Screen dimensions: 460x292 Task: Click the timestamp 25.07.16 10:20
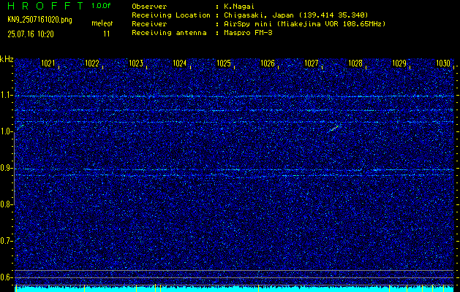click(31, 34)
